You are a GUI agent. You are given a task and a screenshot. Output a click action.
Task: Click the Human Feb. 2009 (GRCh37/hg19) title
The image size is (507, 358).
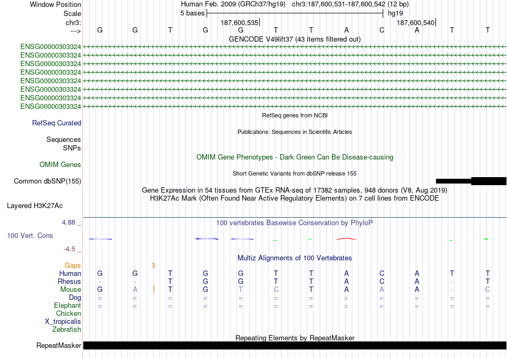click(233, 4)
